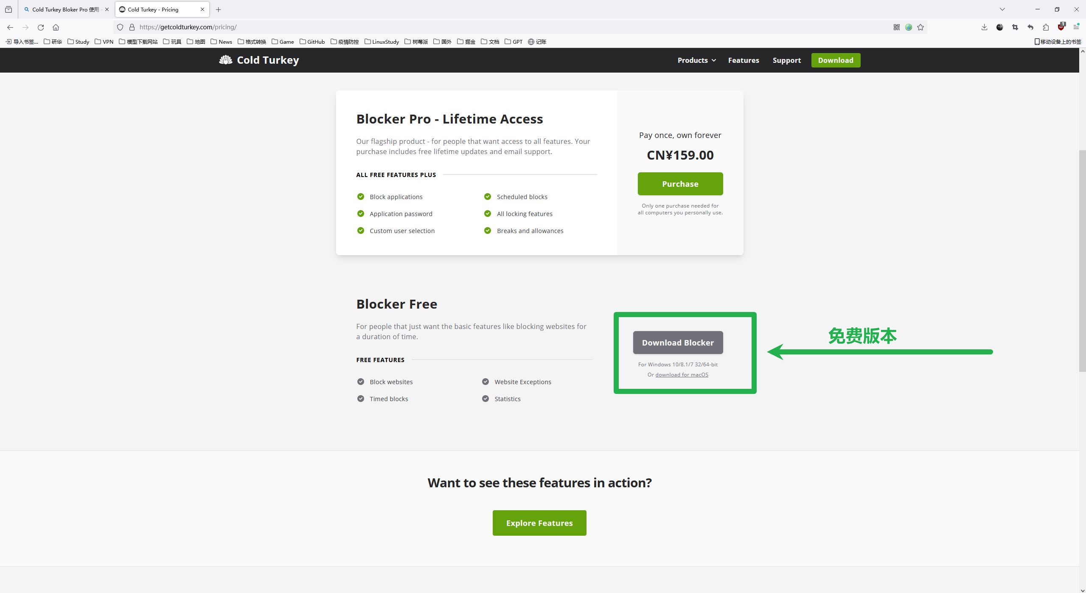The width and height of the screenshot is (1086, 593).
Task: Click the Cold Turkey logo
Action: click(259, 60)
